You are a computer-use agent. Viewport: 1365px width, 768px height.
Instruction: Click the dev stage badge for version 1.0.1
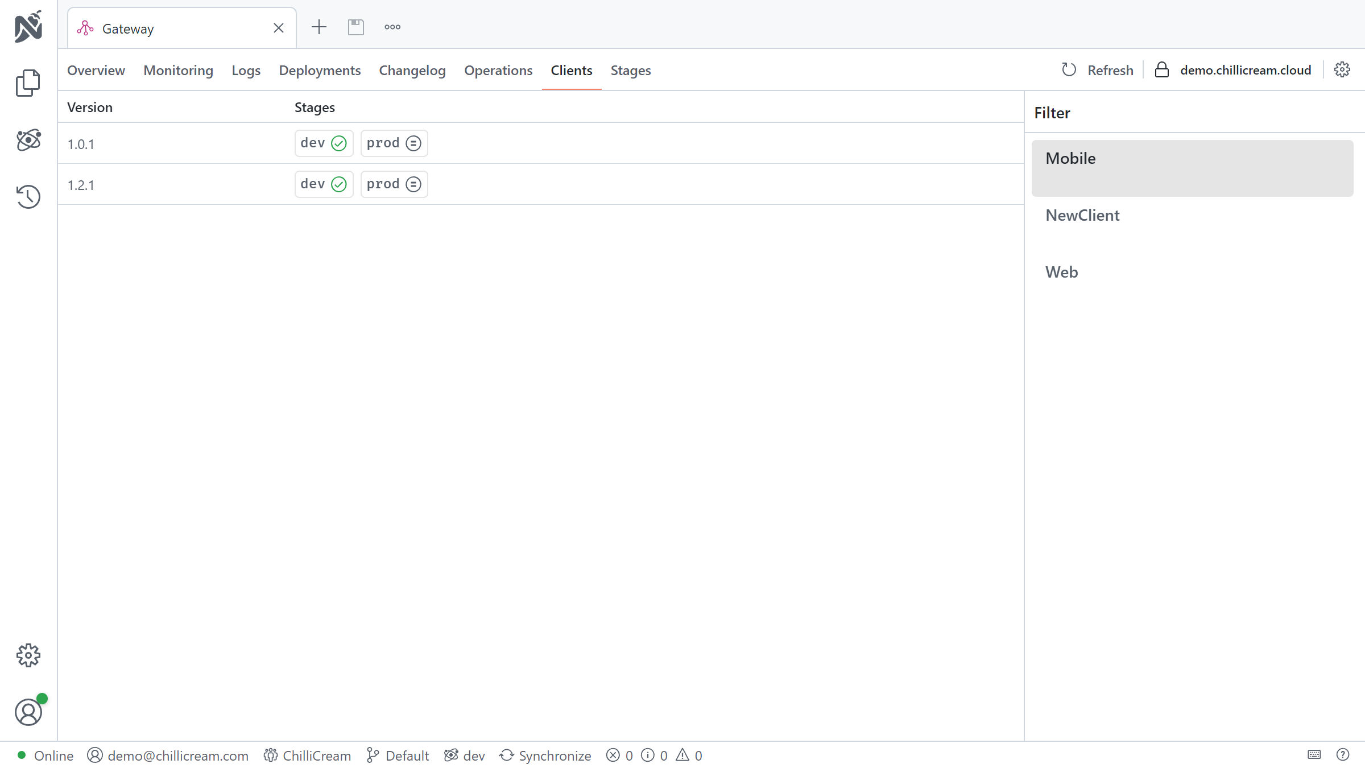[x=324, y=143]
